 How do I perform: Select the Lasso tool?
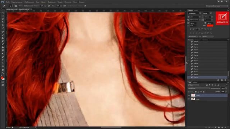pos(3,19)
